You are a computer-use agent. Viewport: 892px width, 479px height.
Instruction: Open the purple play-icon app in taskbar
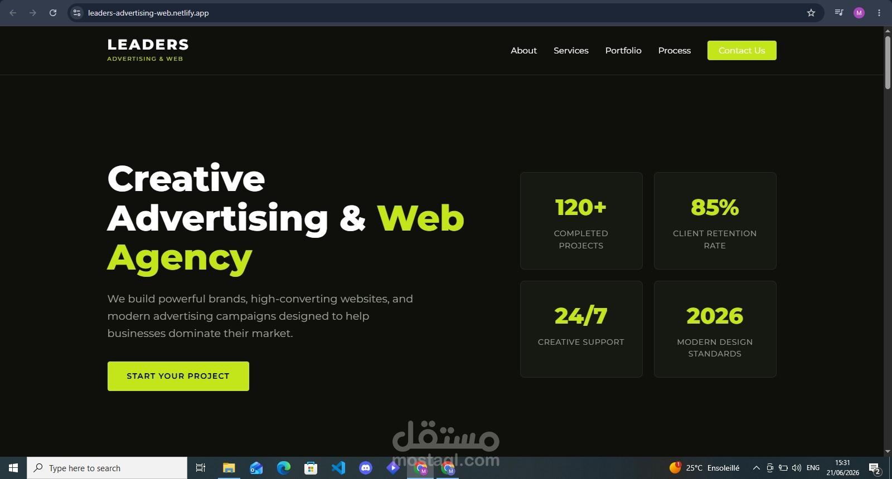point(393,468)
